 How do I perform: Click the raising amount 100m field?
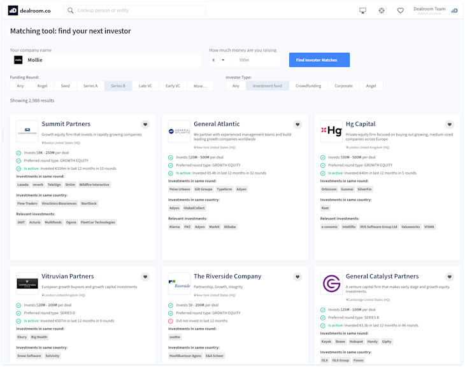point(255,60)
